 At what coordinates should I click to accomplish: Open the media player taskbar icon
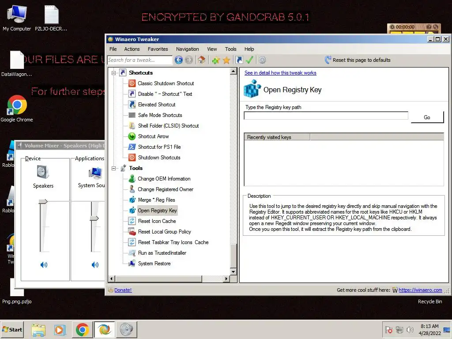point(60,329)
